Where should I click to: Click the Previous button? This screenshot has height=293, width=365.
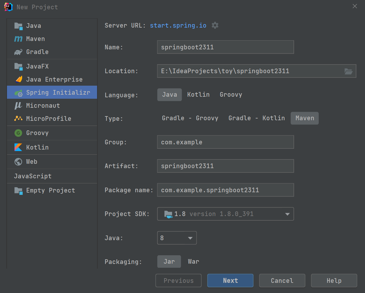(178, 281)
